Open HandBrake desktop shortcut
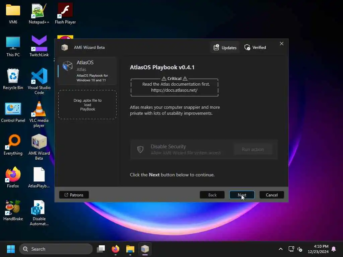The height and width of the screenshot is (257, 343). pyautogui.click(x=13, y=210)
